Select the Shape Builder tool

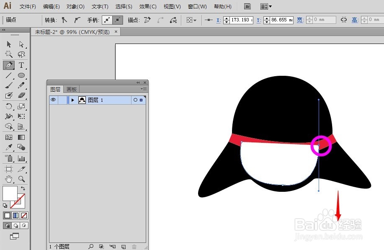[x=9, y=126]
